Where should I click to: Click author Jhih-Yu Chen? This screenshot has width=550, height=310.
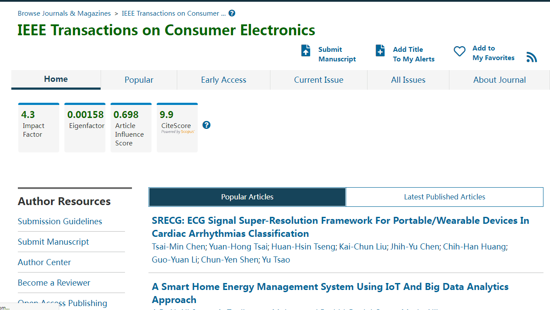pyautogui.click(x=415, y=246)
